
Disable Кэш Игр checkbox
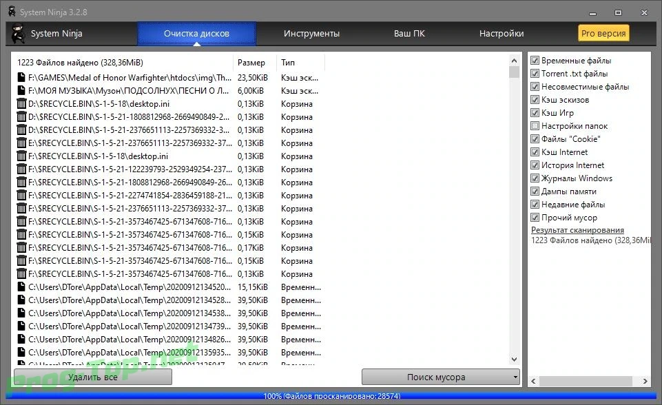[x=535, y=113]
